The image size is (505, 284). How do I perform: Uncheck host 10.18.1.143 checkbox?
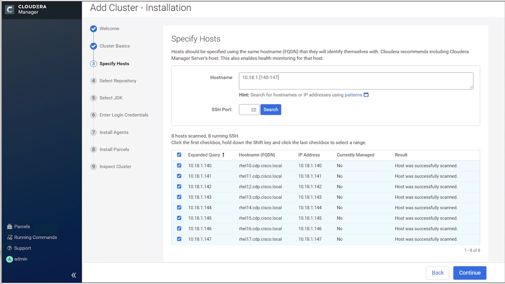click(x=179, y=197)
